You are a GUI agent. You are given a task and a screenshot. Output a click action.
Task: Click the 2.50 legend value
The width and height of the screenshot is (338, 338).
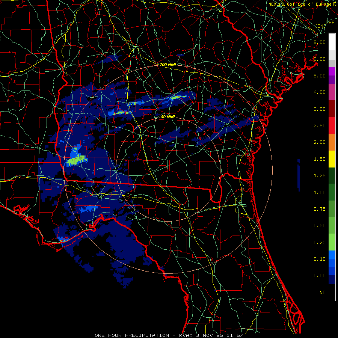click(320, 126)
